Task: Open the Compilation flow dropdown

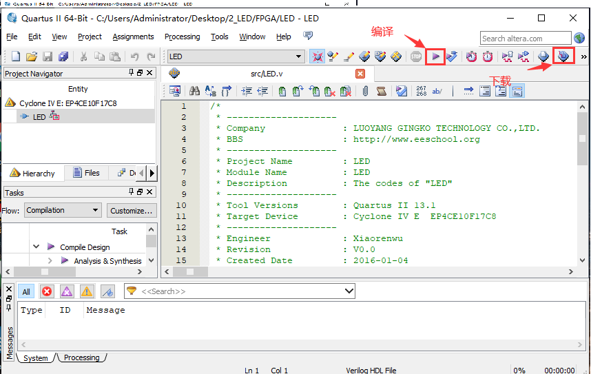Action: tap(95, 210)
